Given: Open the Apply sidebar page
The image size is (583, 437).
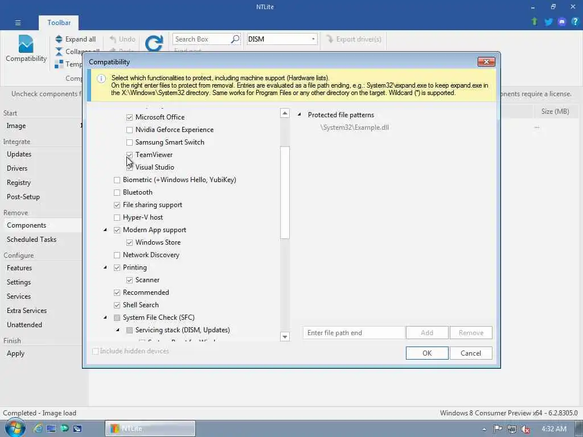Looking at the screenshot, I should (15, 353).
